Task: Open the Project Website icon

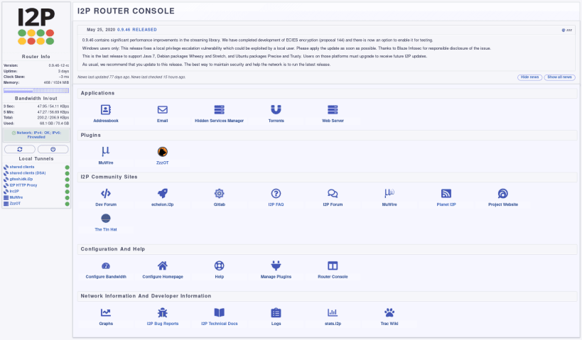Action: [503, 194]
